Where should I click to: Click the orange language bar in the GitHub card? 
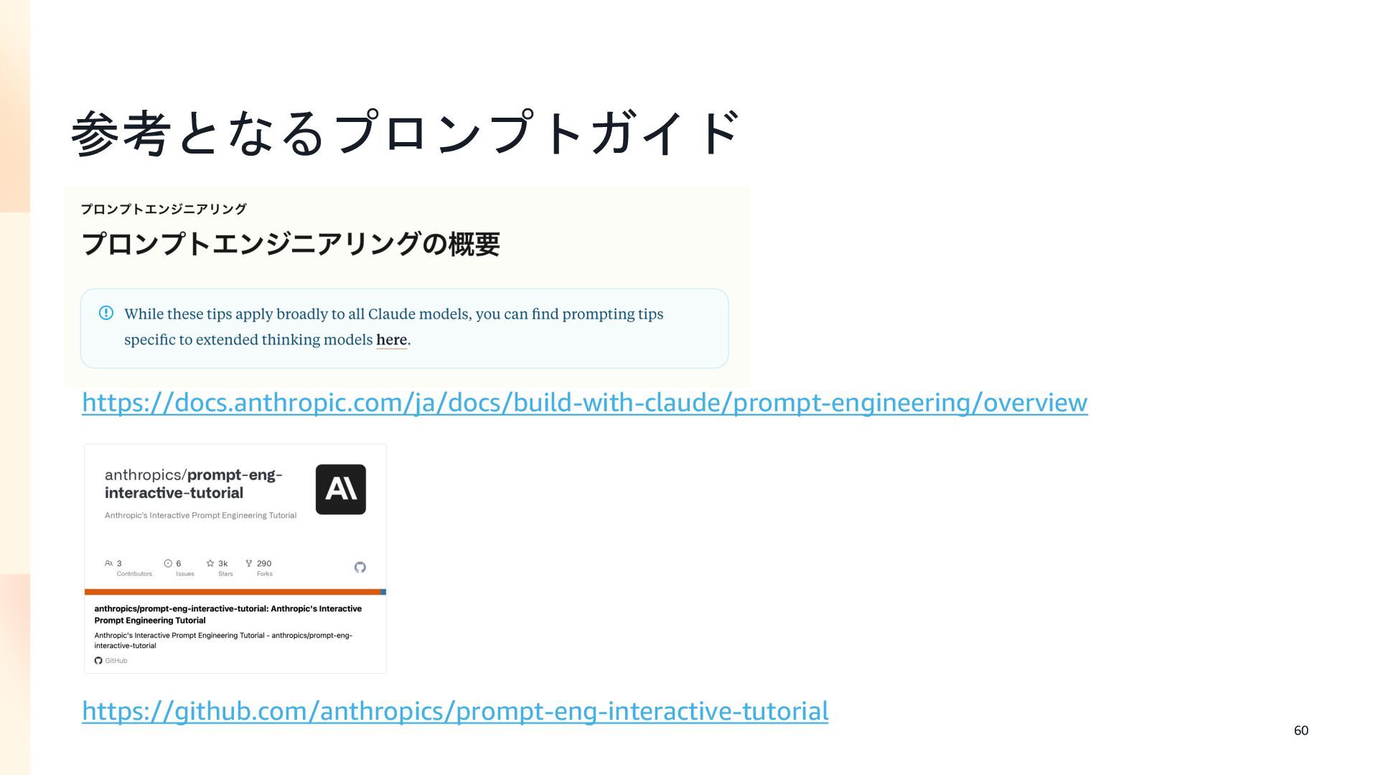click(231, 592)
